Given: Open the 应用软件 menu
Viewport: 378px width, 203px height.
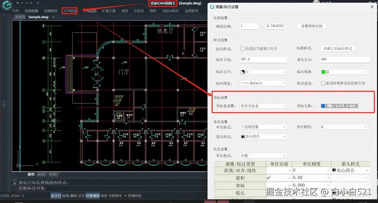Looking at the screenshot, I should click(x=192, y=11).
